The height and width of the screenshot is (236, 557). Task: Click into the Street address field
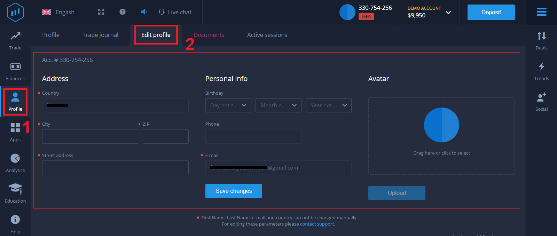(115, 168)
